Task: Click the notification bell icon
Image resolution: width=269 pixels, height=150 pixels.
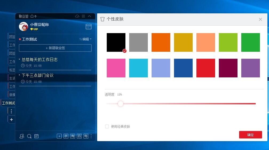Action: (x=32, y=16)
